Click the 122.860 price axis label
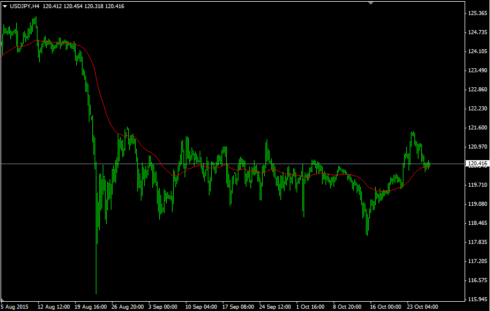 477,90
